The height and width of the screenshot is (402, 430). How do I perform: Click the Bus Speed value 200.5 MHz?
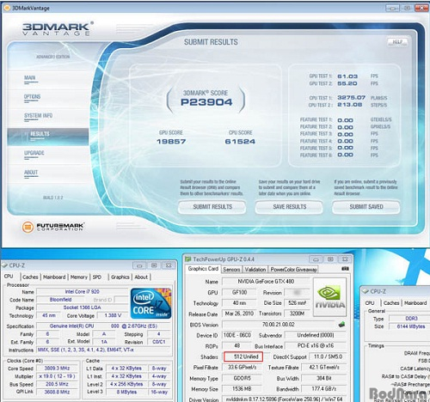(57, 384)
